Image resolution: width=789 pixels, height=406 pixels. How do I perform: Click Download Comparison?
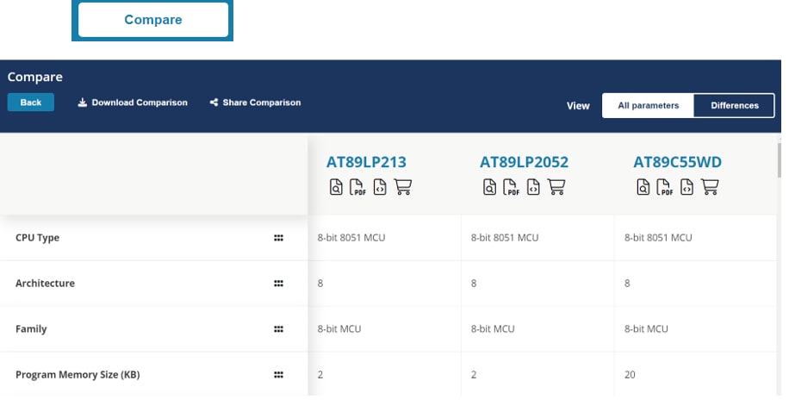click(x=133, y=103)
